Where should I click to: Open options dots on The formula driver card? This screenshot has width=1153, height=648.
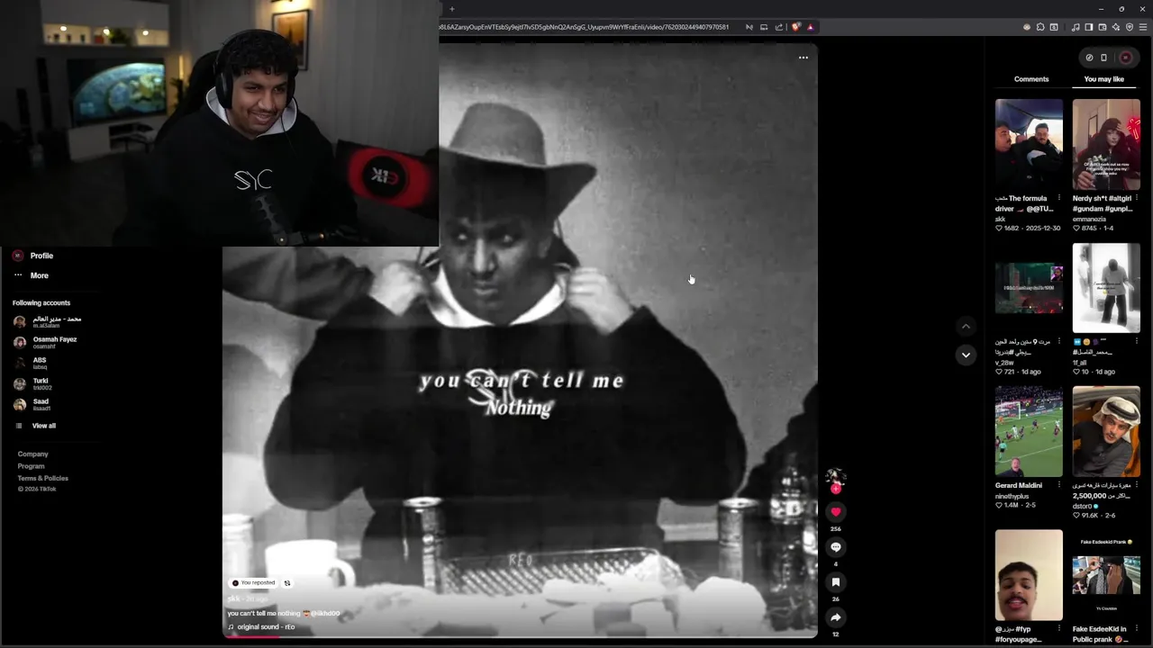pos(1059,198)
